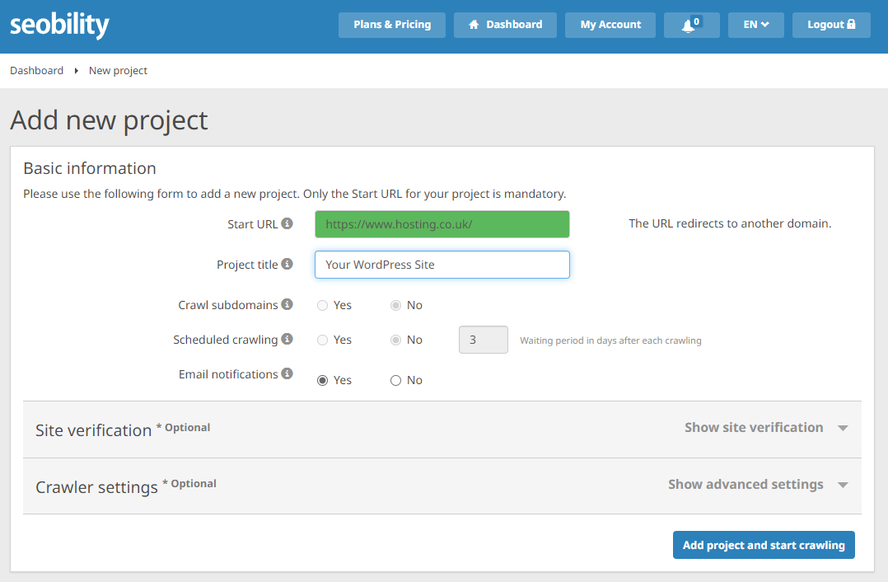Select No for Email notifications

tap(396, 380)
